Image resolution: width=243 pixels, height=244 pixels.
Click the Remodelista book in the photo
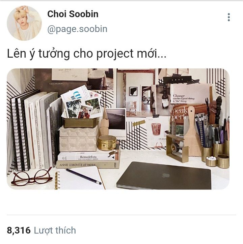[88, 157]
